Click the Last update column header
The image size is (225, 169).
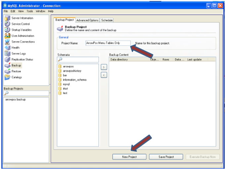pyautogui.click(x=197, y=59)
